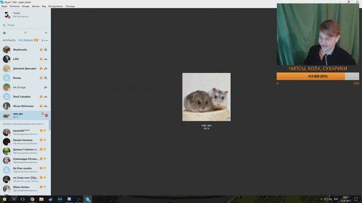The width and height of the screenshot is (362, 203).
Task: Open the chat with mr_Crazy man
Action: pos(25,179)
